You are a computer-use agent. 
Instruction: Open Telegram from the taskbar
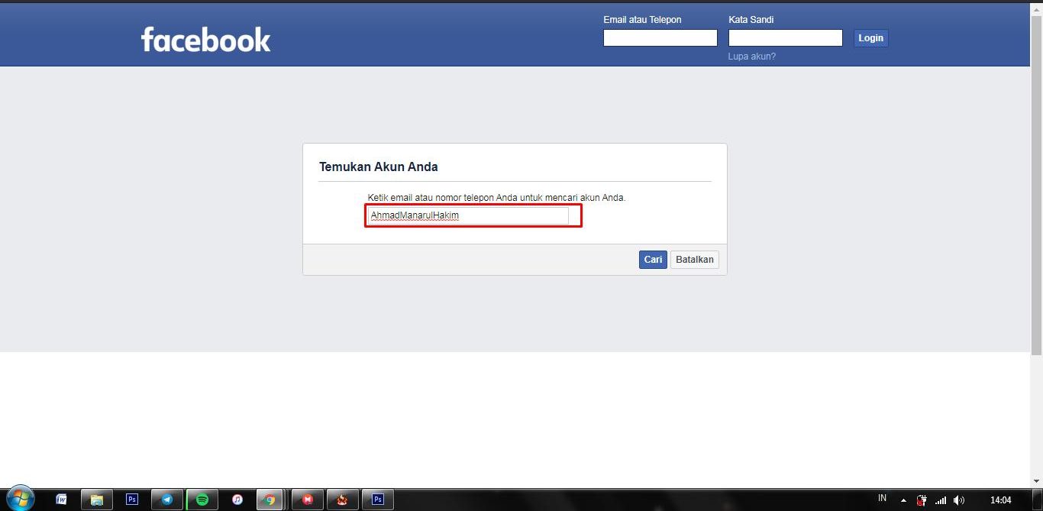(167, 500)
